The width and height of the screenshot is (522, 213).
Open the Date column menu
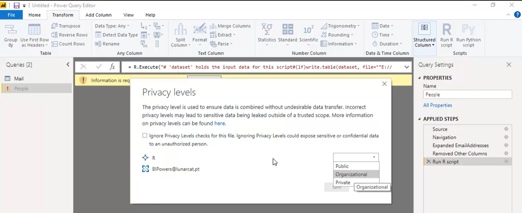(382, 26)
